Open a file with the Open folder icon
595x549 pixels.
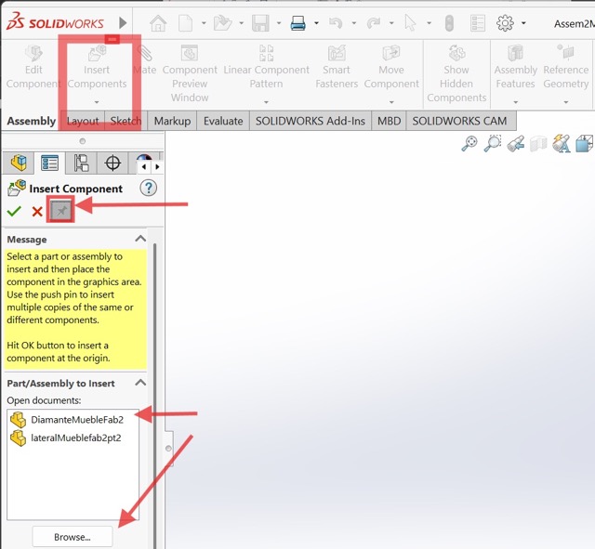coord(223,23)
